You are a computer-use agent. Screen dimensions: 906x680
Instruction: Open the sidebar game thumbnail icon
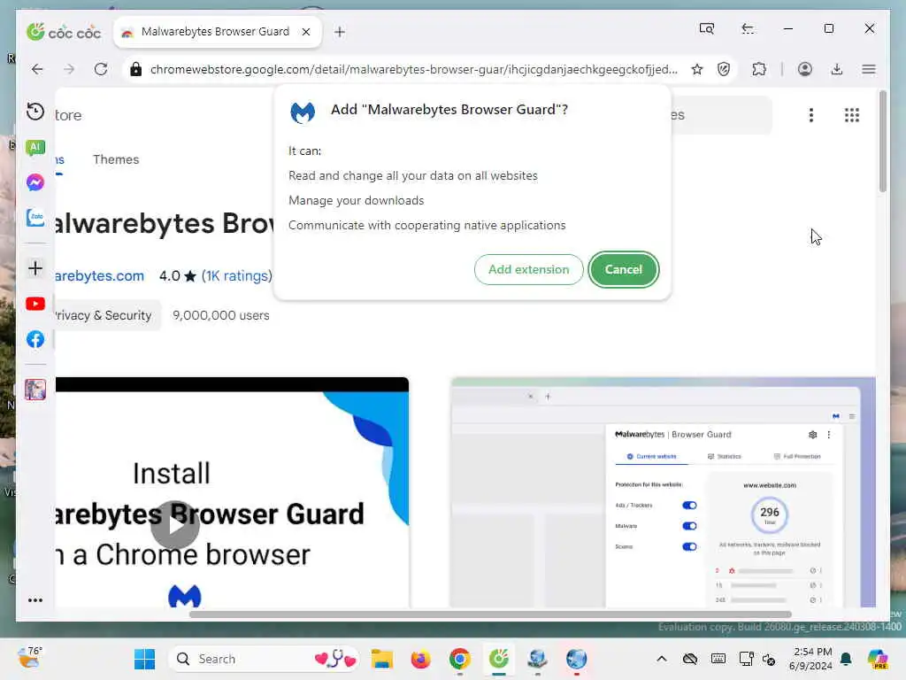click(35, 390)
